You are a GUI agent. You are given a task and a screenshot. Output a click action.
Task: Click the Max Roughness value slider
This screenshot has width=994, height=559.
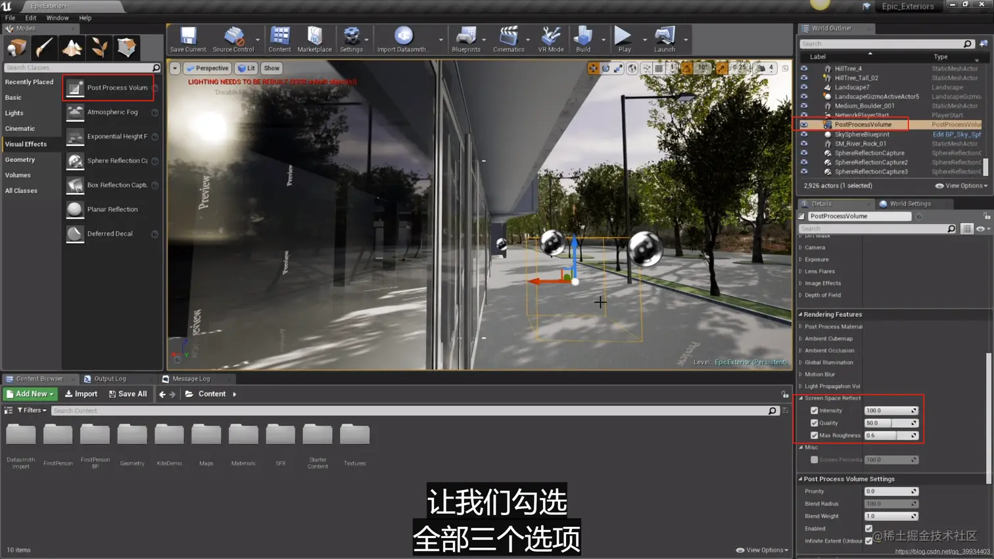click(891, 436)
